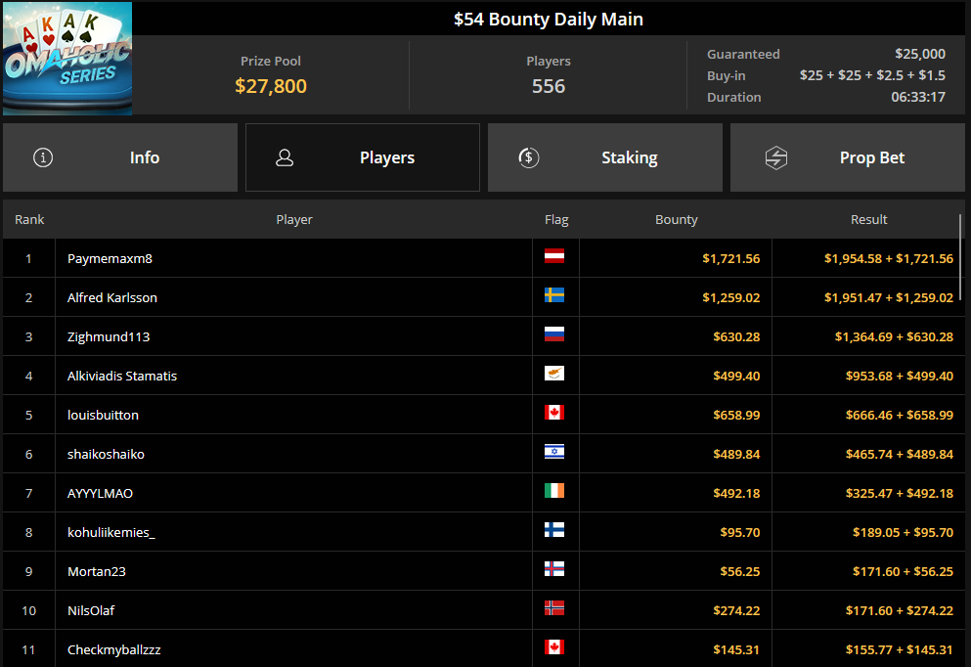971x667 pixels.
Task: Click the Russia flag for Zighmund113
Action: [554, 333]
